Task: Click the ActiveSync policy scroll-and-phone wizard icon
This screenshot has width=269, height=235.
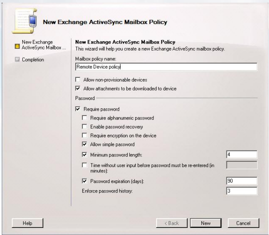Action: click(x=24, y=21)
